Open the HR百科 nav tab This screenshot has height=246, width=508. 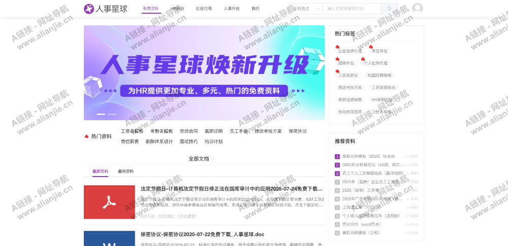click(x=177, y=9)
